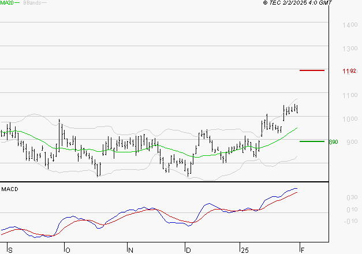Click the red resistance level line

click(312, 70)
